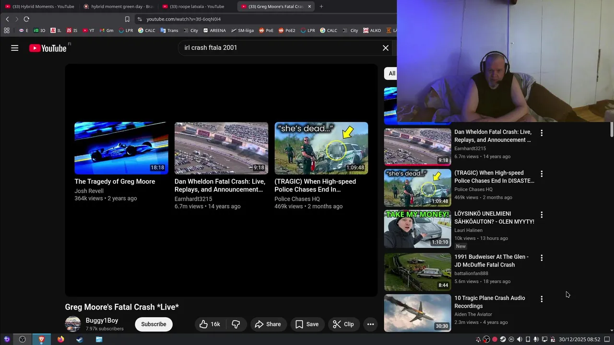The height and width of the screenshot is (345, 614).
Task: Open menu for Dan Wheldon sidebar video
Action: (542, 133)
